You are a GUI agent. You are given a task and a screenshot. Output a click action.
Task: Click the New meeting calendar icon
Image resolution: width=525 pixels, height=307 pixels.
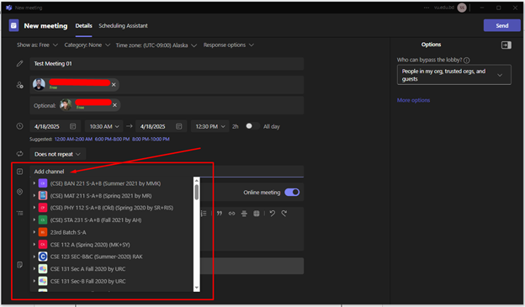pyautogui.click(x=13, y=25)
